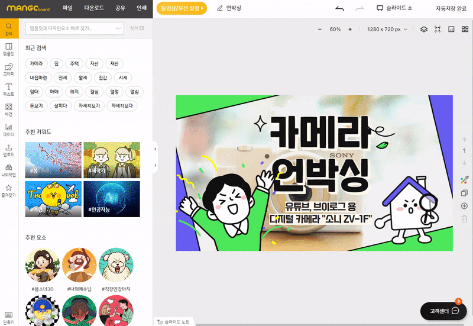Open the 다운로드 download menu
The height and width of the screenshot is (326, 473).
(x=94, y=8)
